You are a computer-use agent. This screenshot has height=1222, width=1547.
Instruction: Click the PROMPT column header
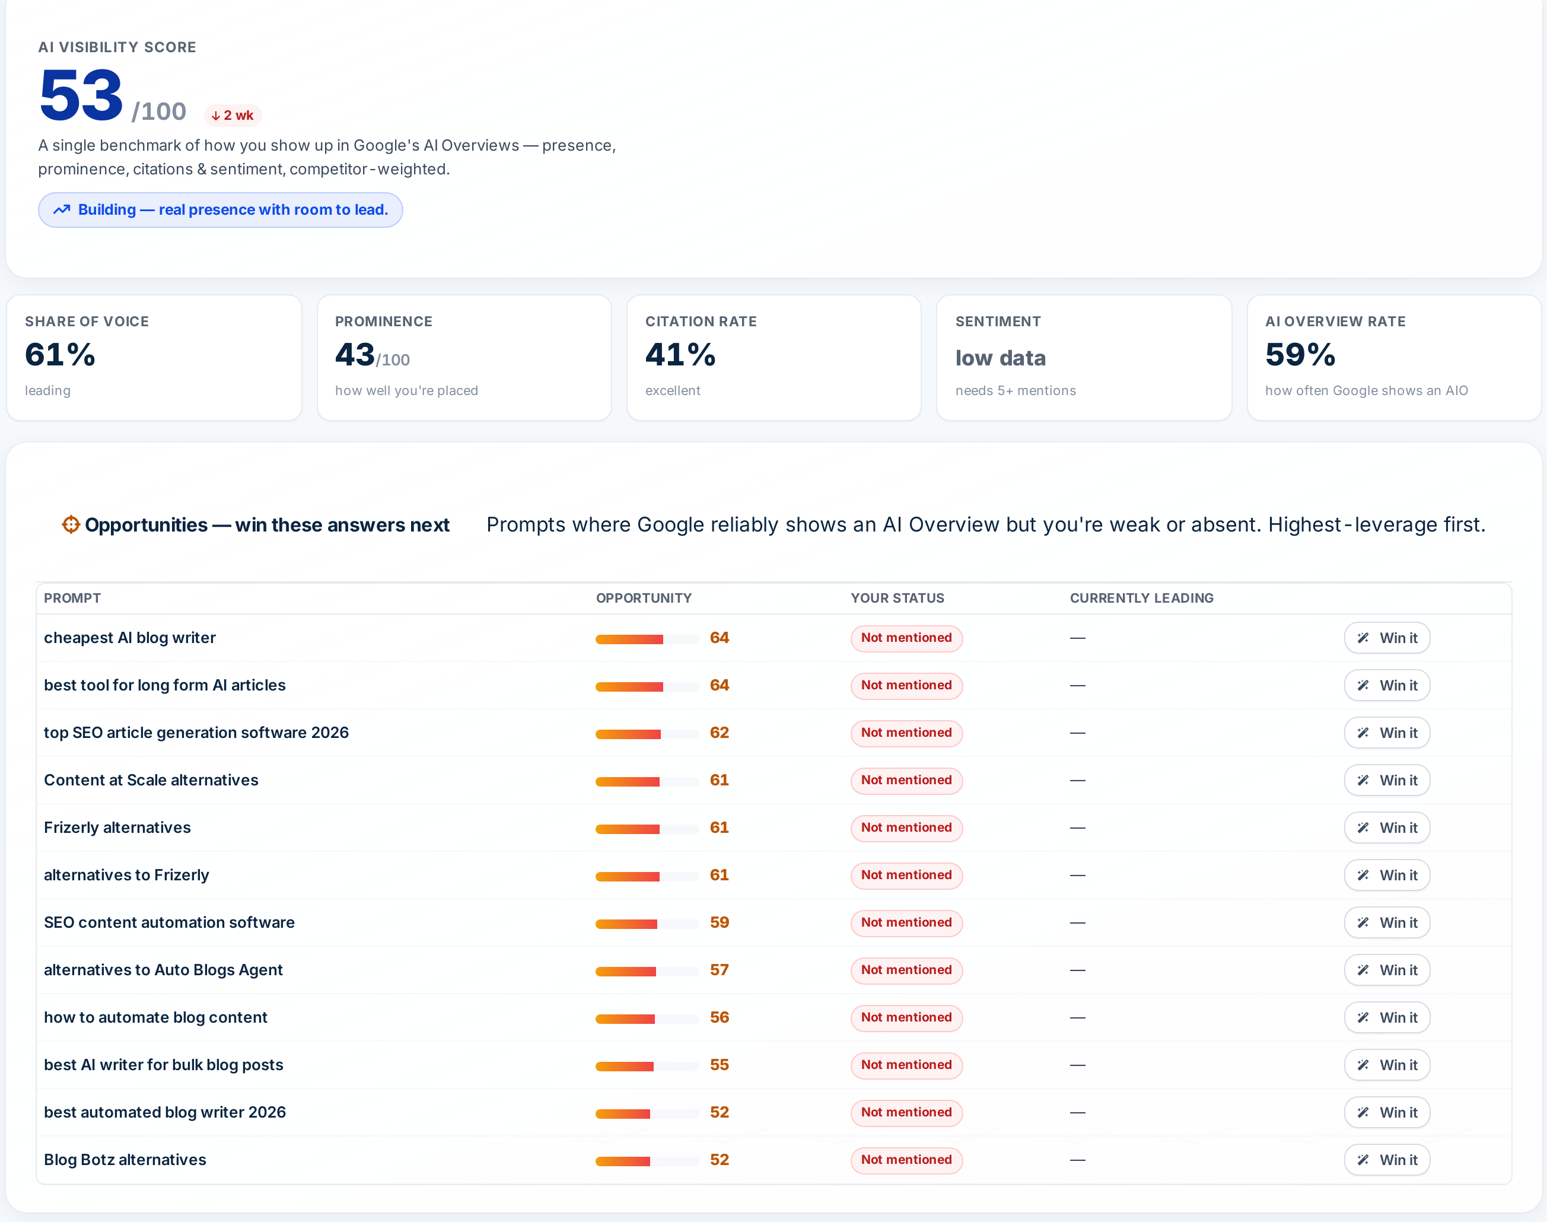click(72, 598)
